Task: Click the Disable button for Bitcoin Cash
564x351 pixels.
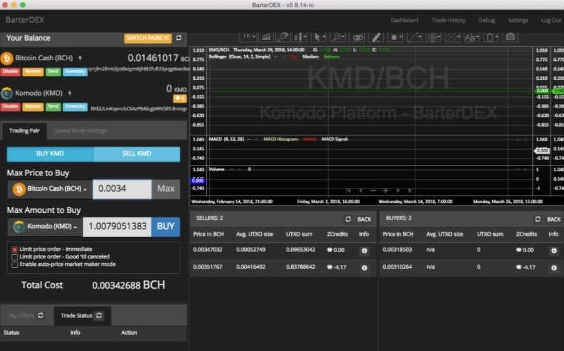Action: (10, 72)
